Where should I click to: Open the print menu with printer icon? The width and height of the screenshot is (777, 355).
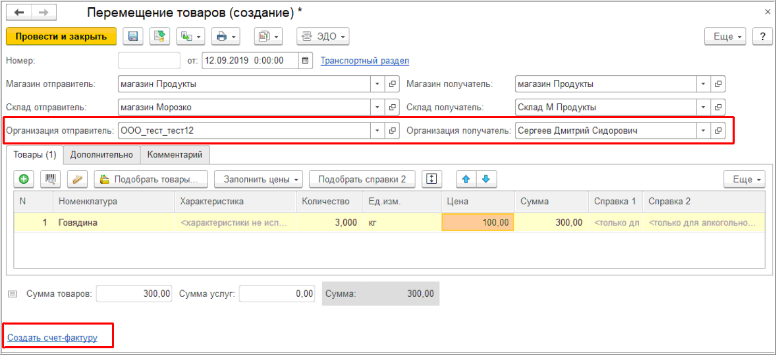tap(227, 37)
